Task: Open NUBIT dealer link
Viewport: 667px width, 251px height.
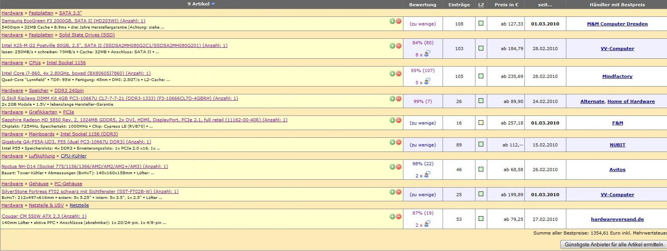Action: [x=617, y=145]
